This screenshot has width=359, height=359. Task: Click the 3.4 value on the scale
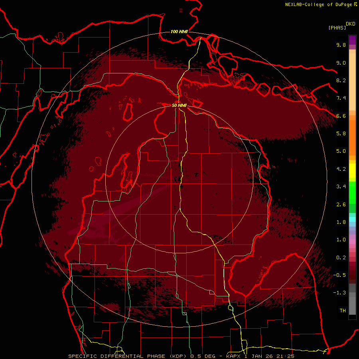point(341,187)
